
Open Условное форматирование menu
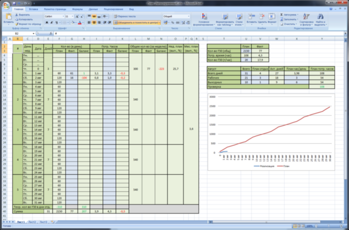204,19
